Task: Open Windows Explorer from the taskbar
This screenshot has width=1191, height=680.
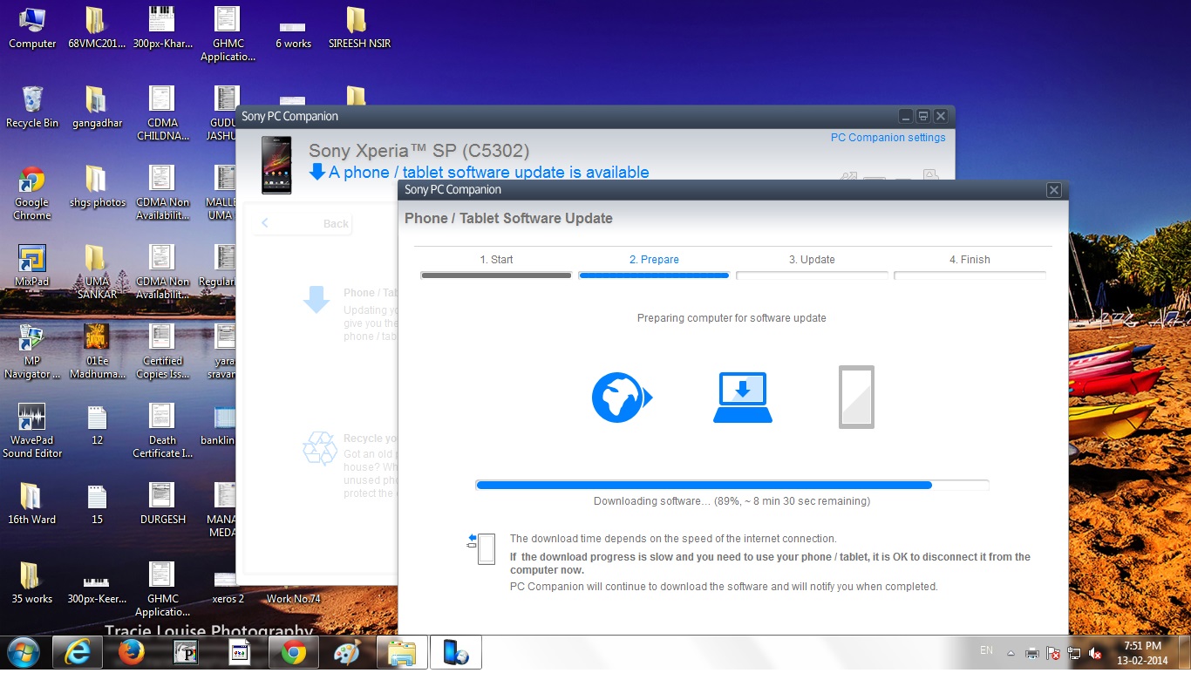Action: (x=402, y=652)
